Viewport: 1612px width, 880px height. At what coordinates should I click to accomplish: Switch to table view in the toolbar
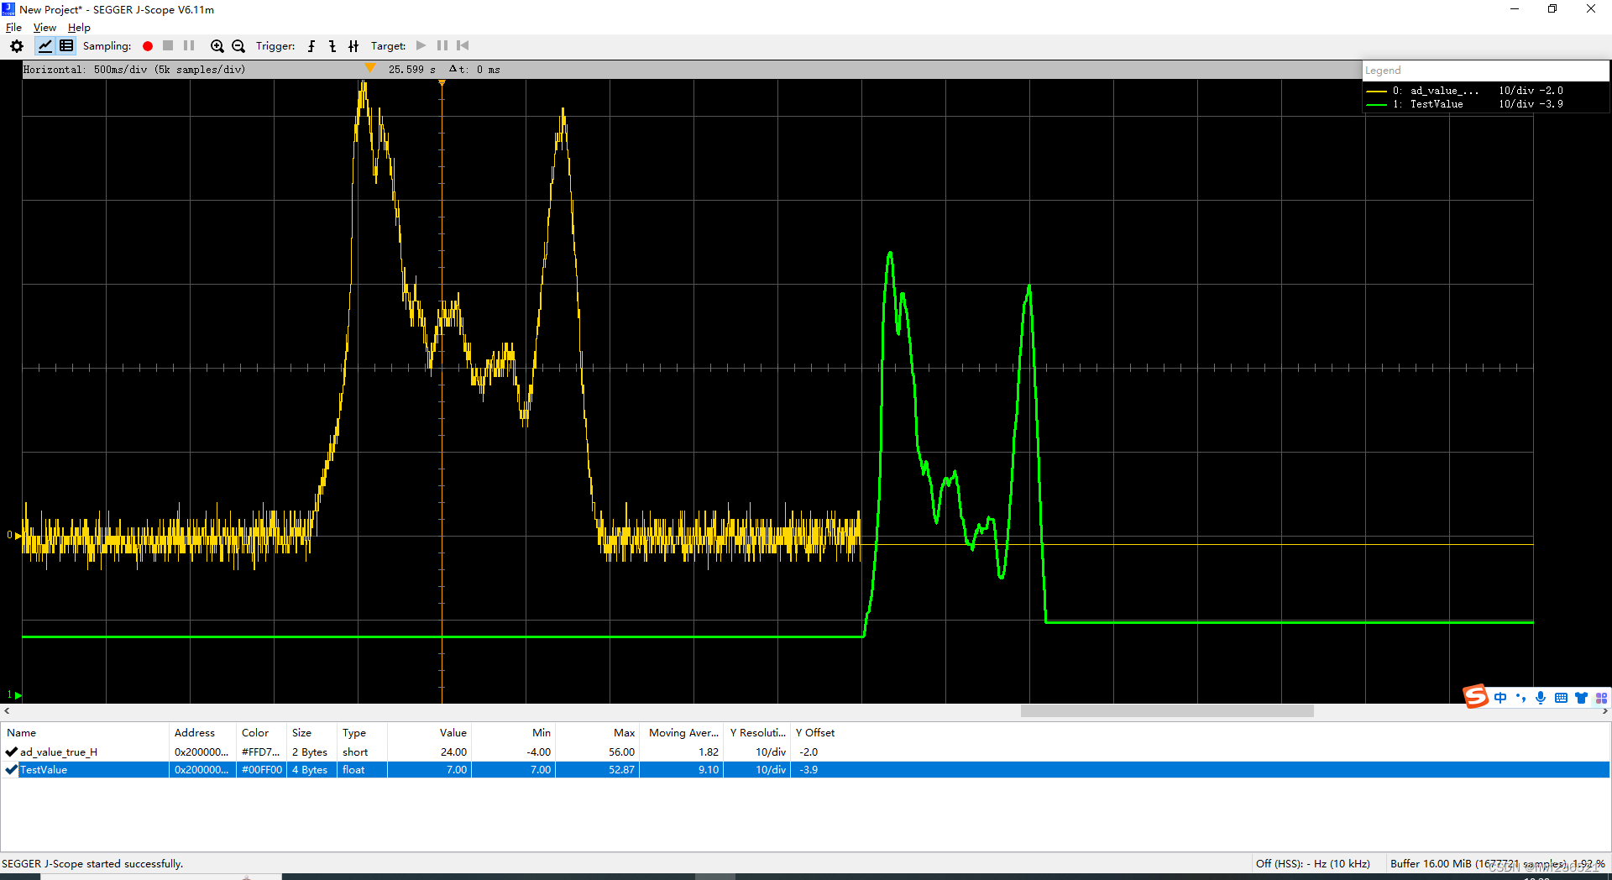[66, 46]
